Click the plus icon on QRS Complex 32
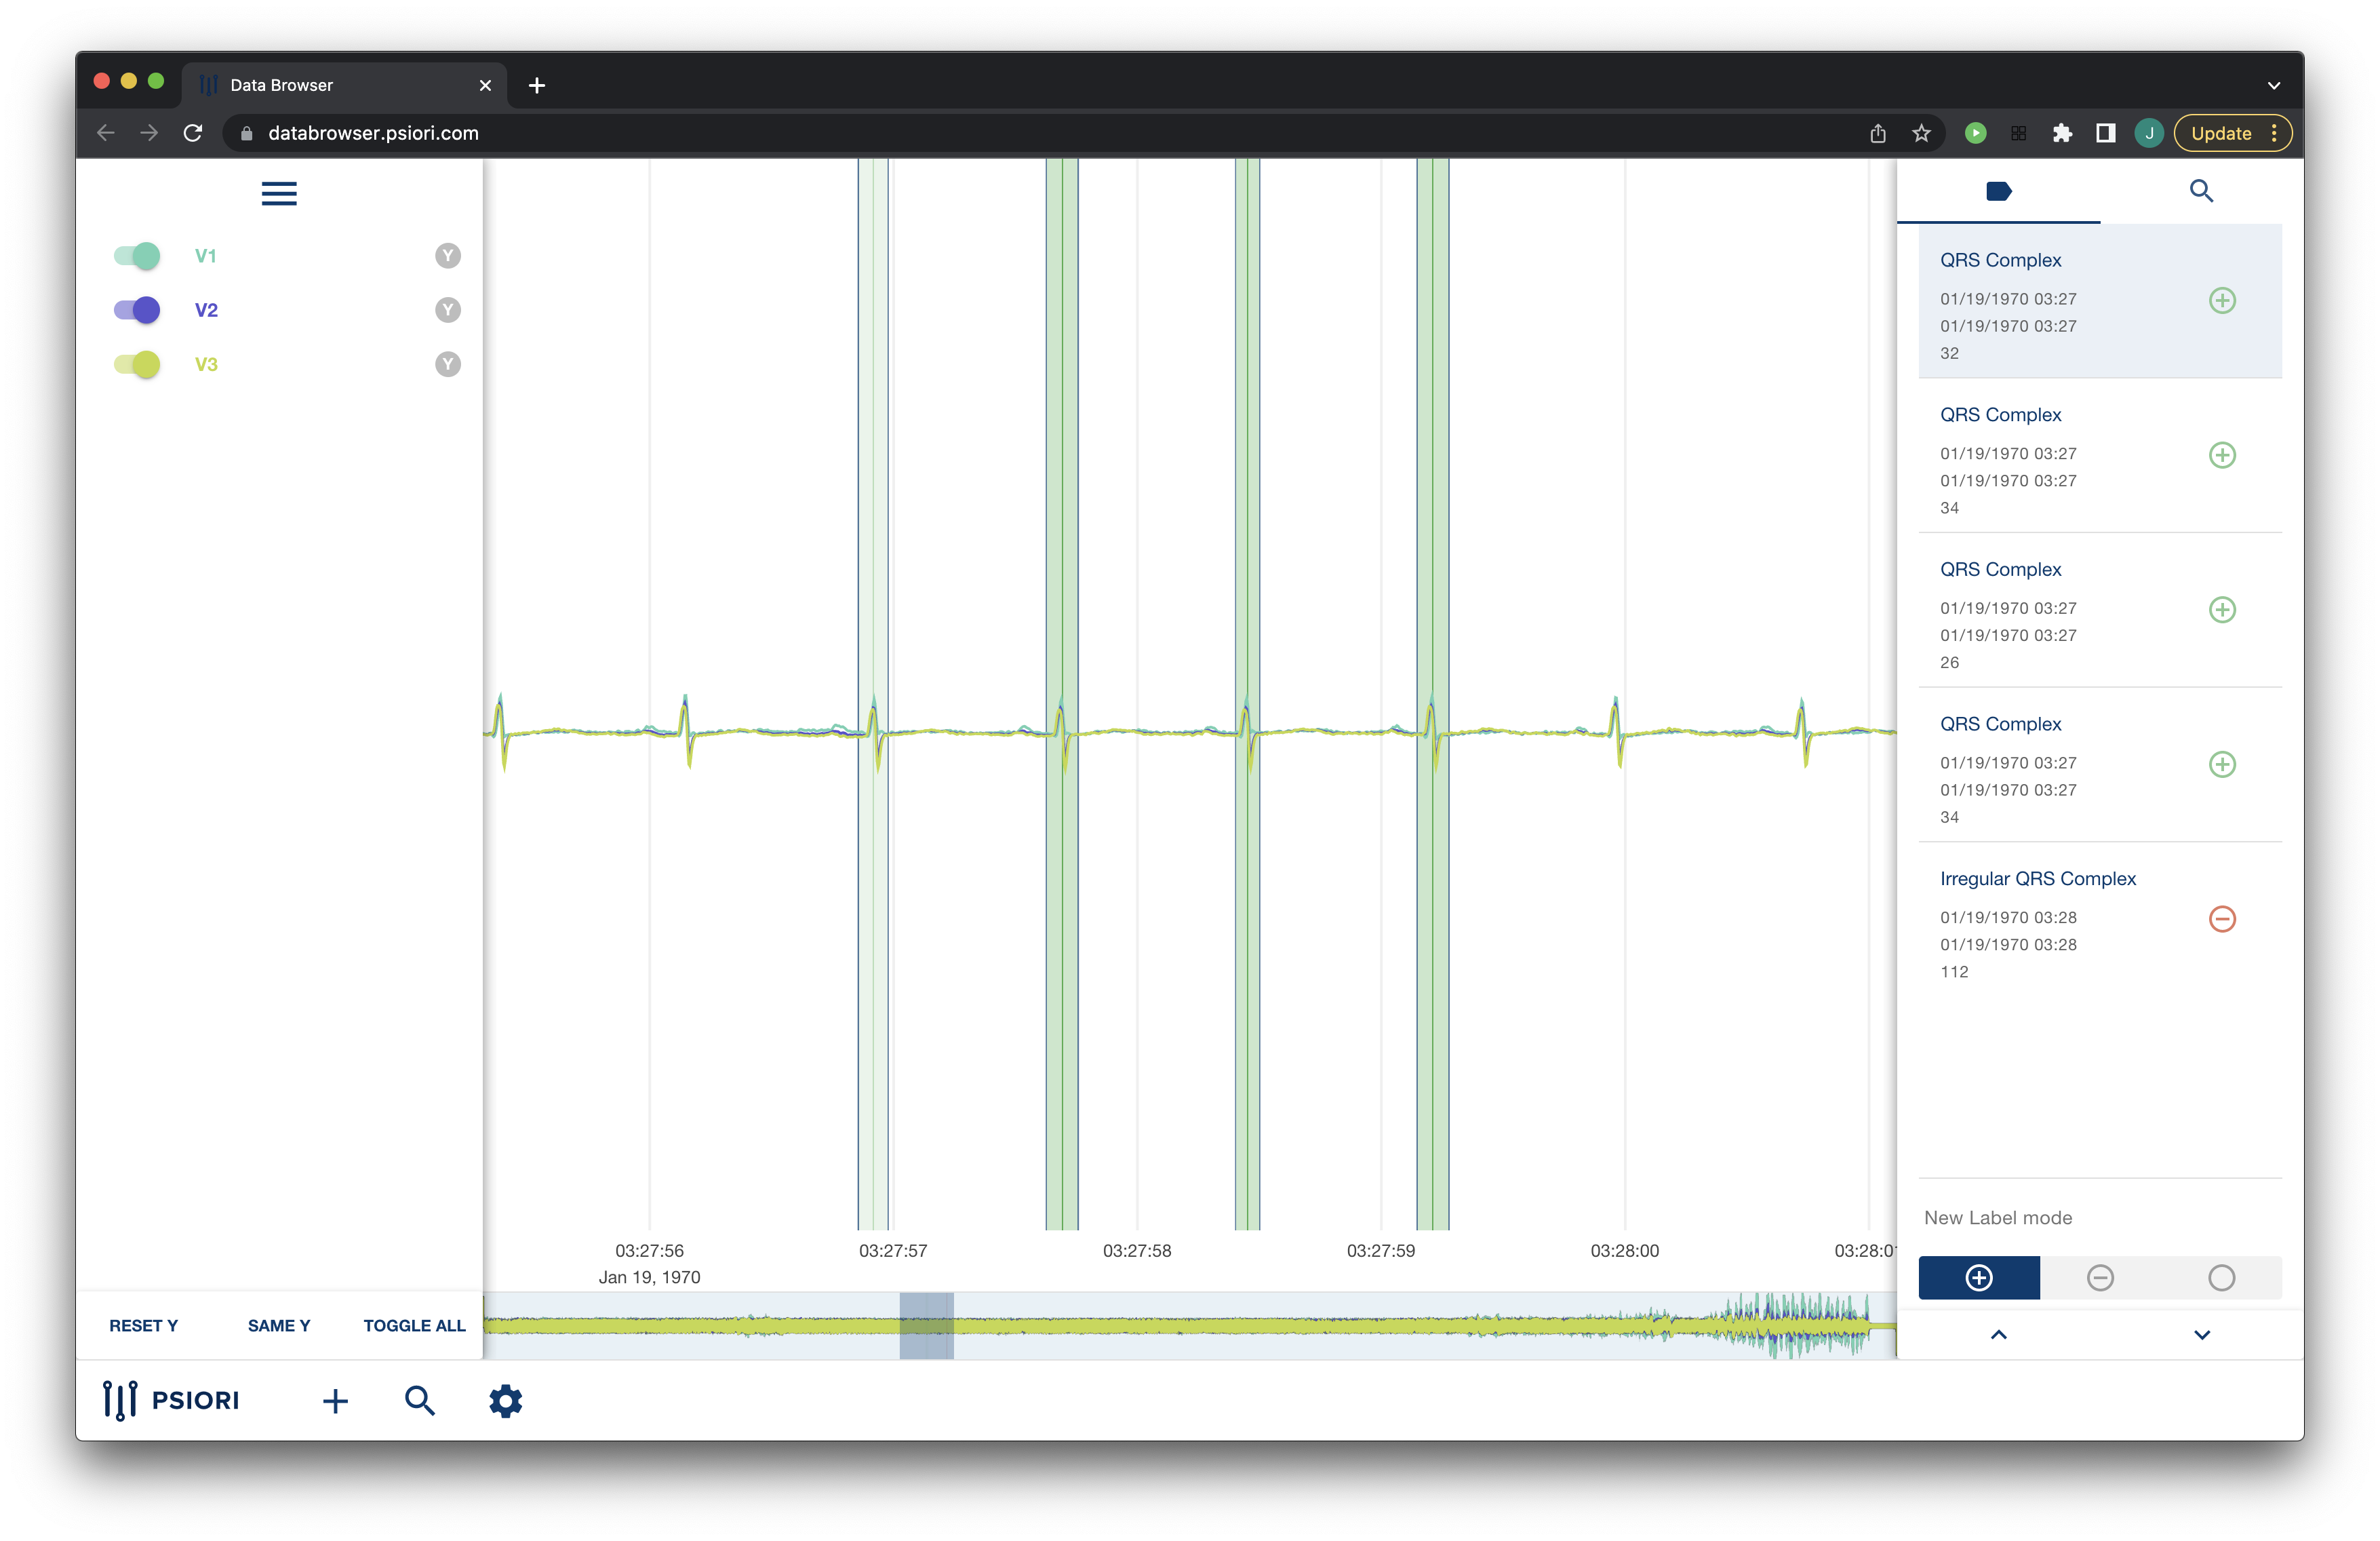Image resolution: width=2380 pixels, height=1541 pixels. pyautogui.click(x=2222, y=300)
